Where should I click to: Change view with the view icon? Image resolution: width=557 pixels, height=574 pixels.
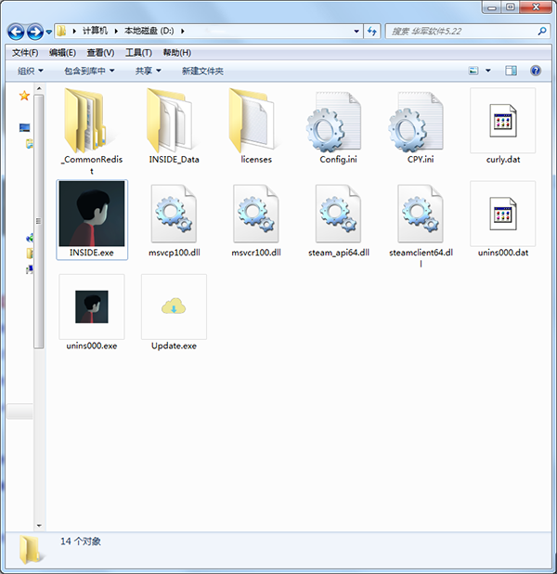pos(473,71)
